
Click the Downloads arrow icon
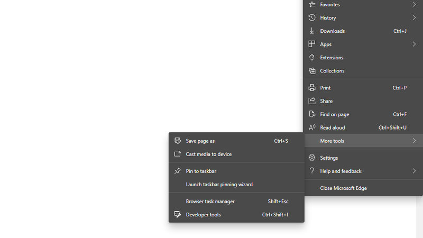pos(312,31)
